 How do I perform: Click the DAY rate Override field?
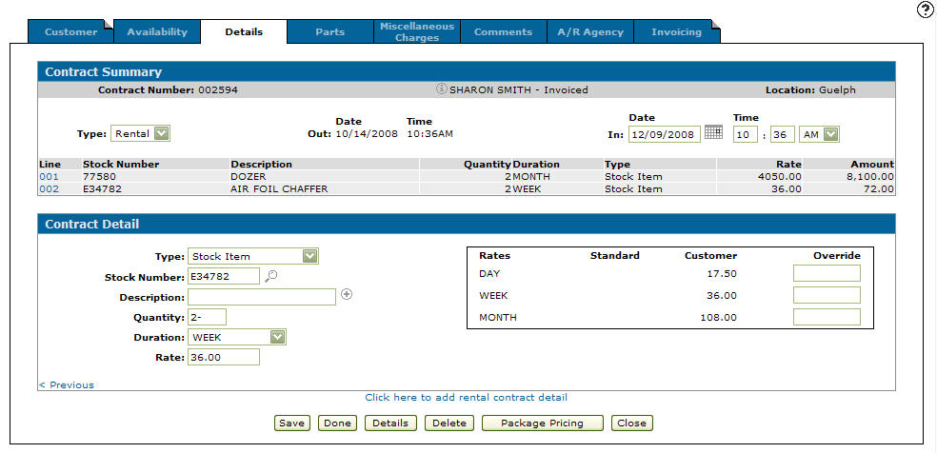[827, 274]
